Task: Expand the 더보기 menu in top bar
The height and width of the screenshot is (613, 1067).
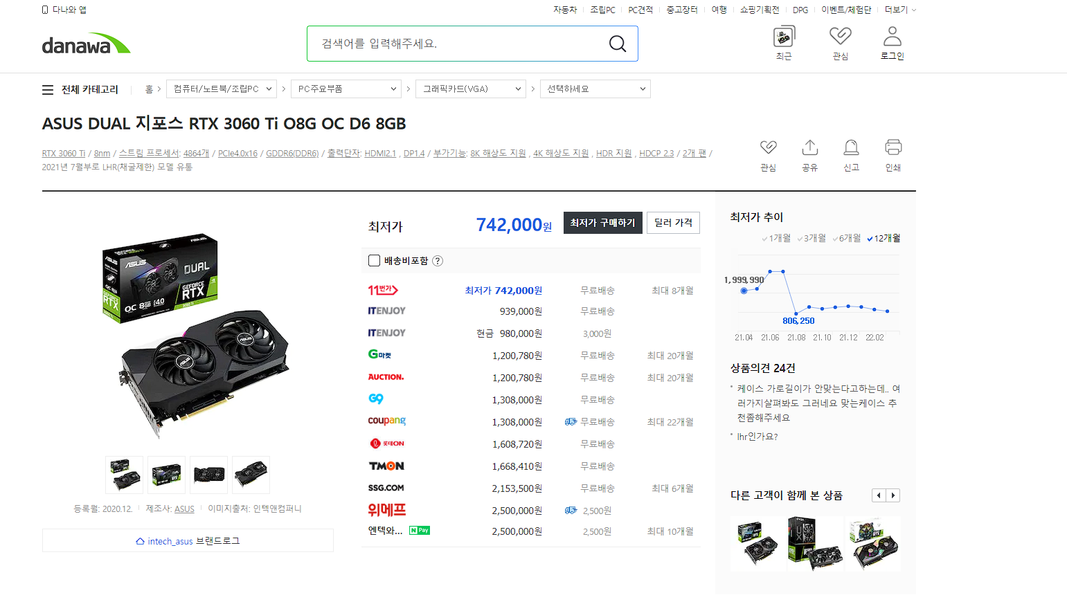Action: (900, 10)
